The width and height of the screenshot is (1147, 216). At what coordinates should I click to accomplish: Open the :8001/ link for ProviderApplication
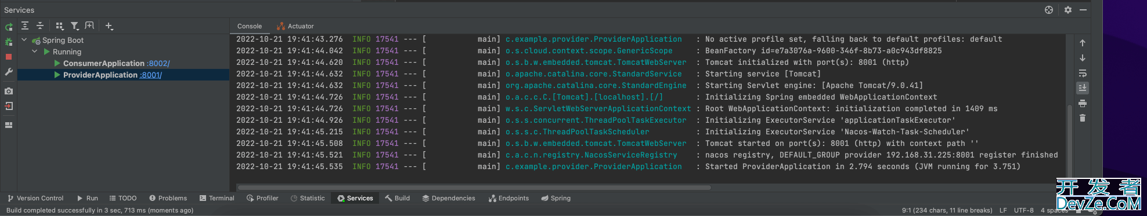coord(151,75)
